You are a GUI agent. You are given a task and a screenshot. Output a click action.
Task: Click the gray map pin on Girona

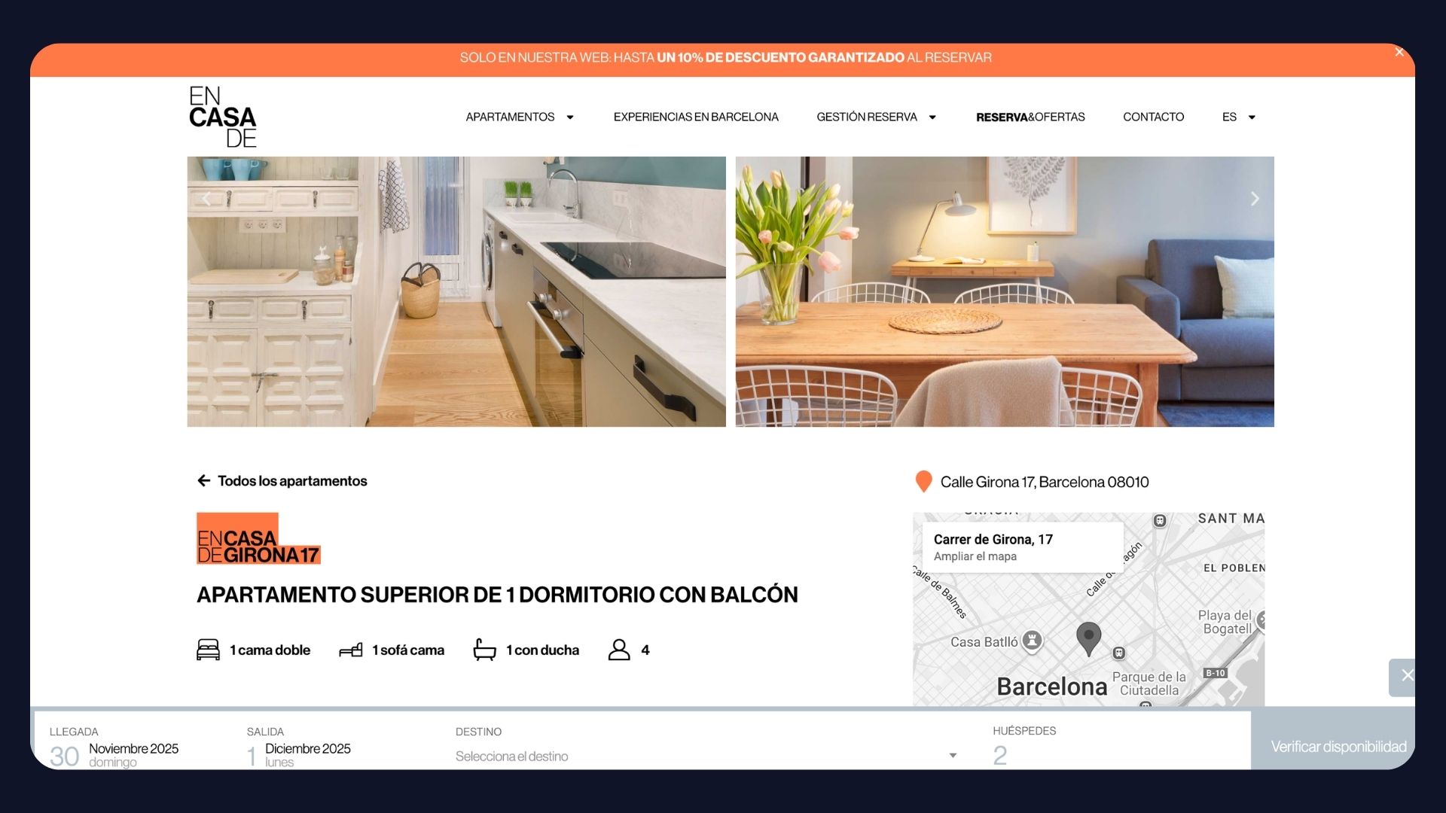click(1088, 638)
